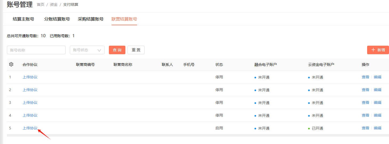389x144 pixels.
Task: Click 已开通 status in row 5
Action: click(316, 128)
